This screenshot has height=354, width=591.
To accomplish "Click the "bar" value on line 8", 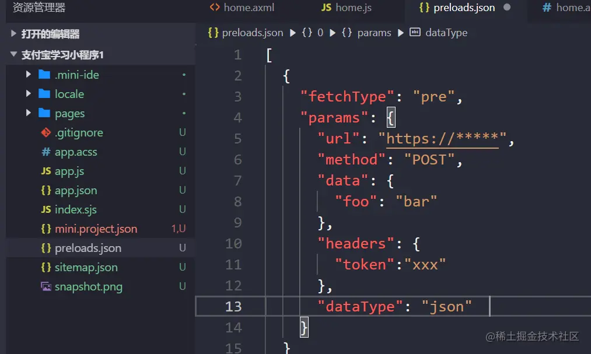I will point(417,201).
